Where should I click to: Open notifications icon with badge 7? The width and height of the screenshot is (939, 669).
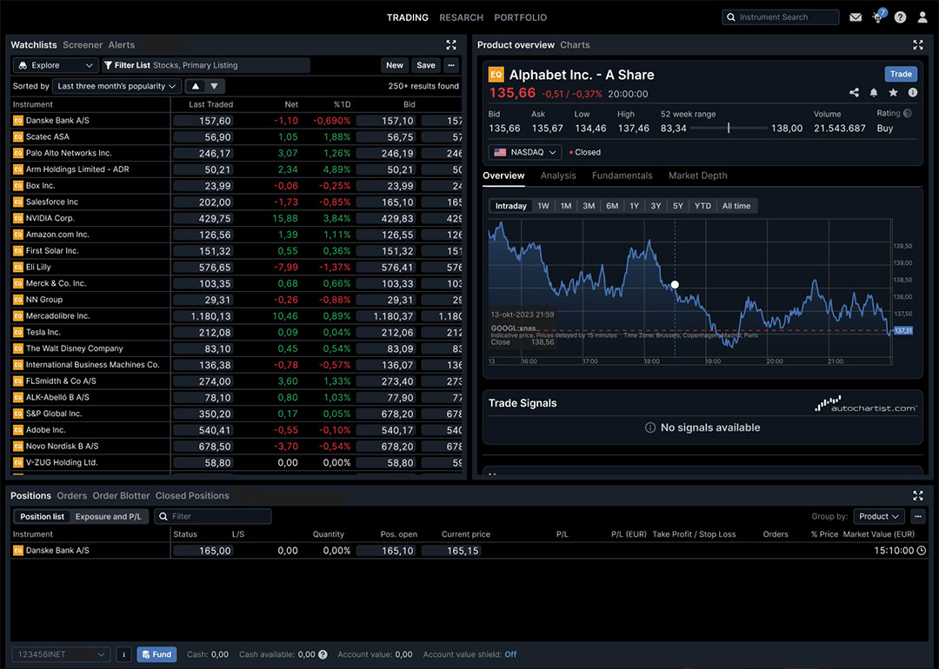click(878, 17)
